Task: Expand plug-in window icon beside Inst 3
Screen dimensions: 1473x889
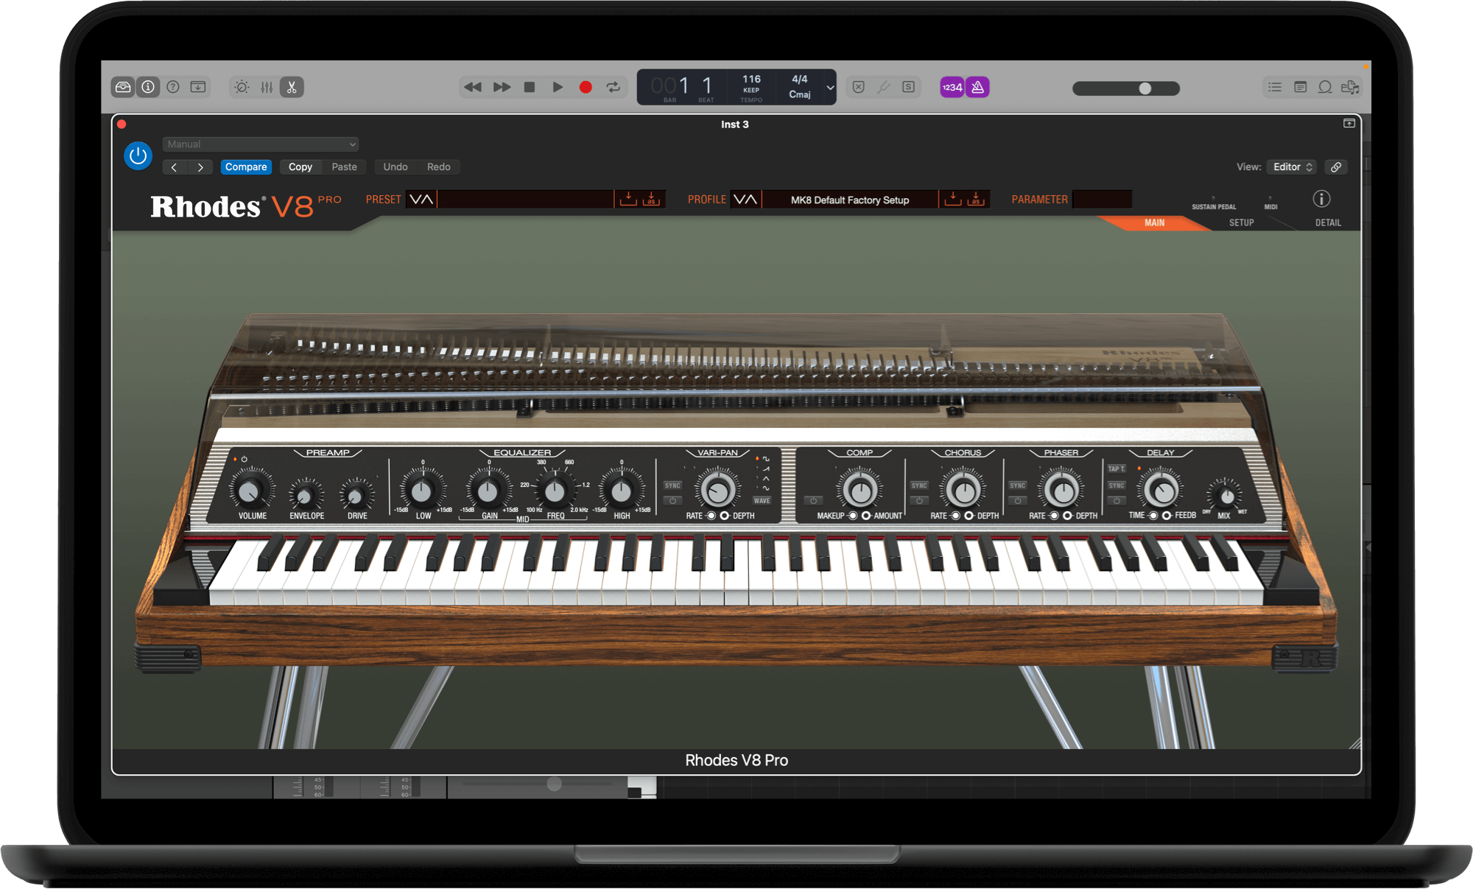Action: 1349,124
